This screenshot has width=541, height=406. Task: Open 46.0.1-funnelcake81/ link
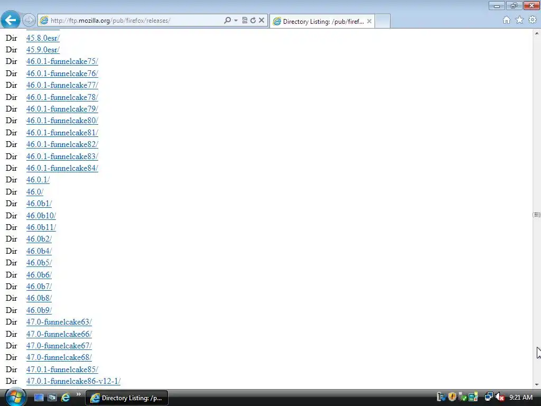pos(62,133)
